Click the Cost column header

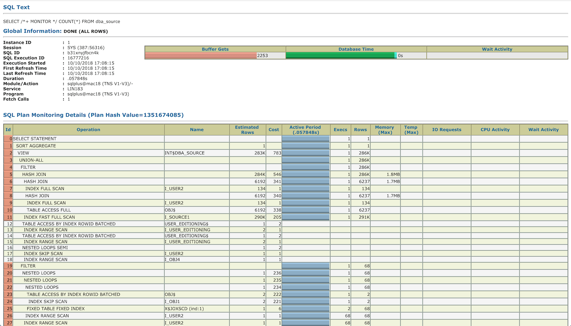pos(274,130)
